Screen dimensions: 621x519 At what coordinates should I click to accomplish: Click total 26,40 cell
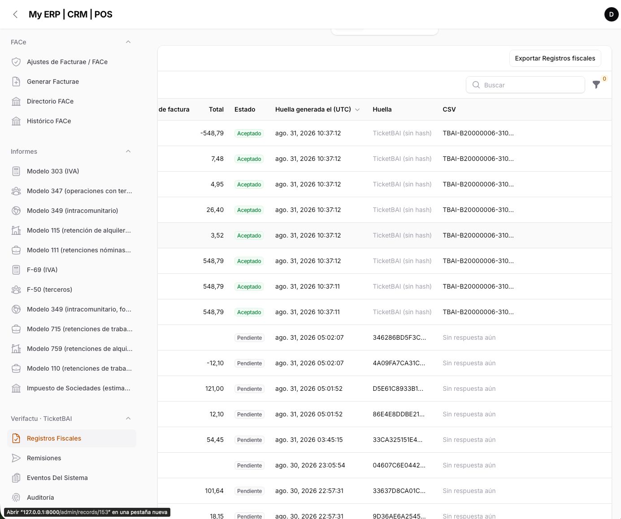[x=215, y=210]
